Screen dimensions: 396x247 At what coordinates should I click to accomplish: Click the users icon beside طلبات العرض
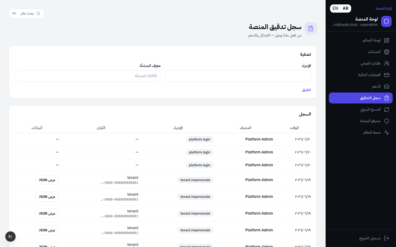(387, 63)
